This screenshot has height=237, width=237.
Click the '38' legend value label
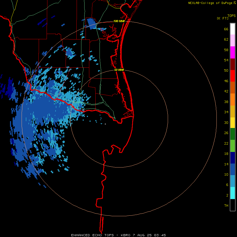pyautogui.click(x=226, y=102)
